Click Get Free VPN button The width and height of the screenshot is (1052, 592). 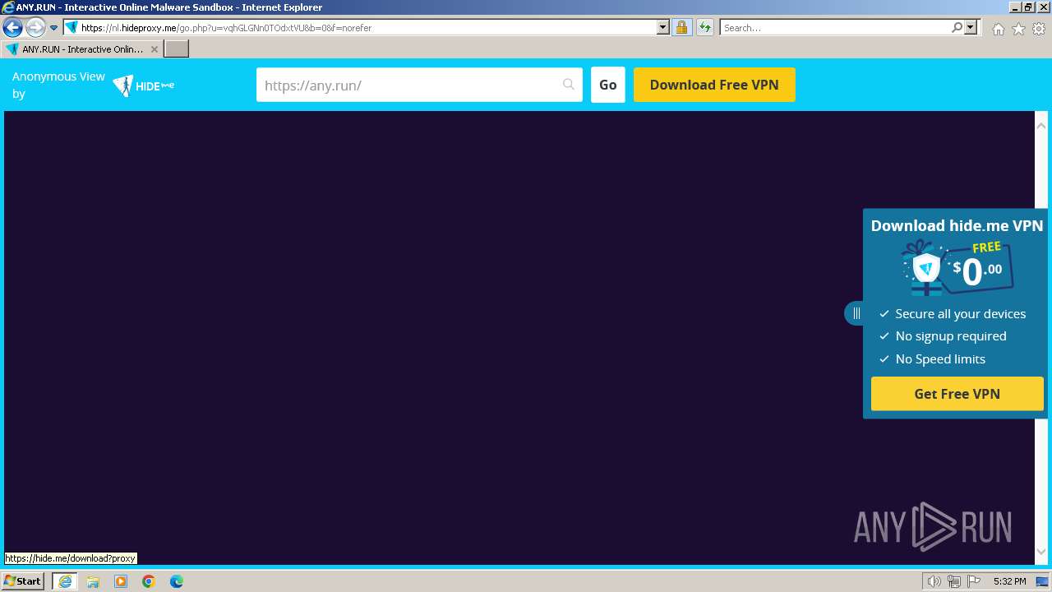pos(957,394)
